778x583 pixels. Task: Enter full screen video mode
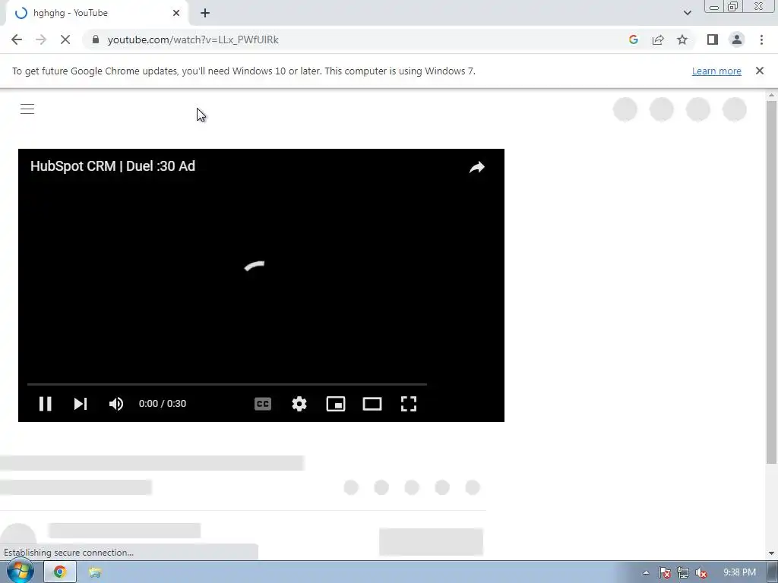pos(408,404)
